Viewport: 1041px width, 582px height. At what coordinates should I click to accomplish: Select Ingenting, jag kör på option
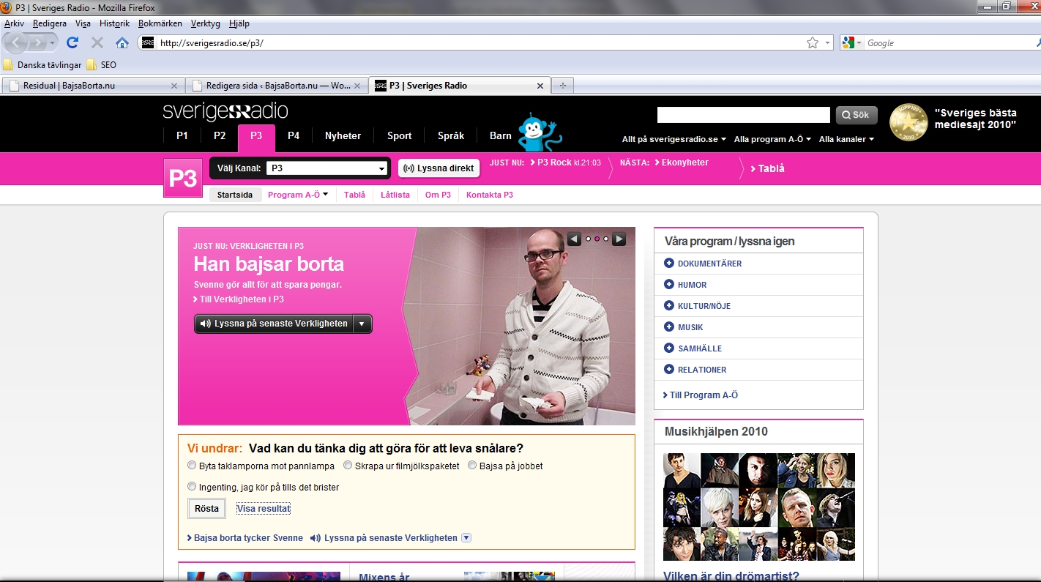pyautogui.click(x=192, y=486)
